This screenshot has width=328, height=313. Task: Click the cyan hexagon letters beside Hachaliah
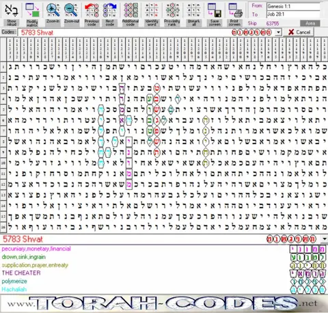click(308, 290)
